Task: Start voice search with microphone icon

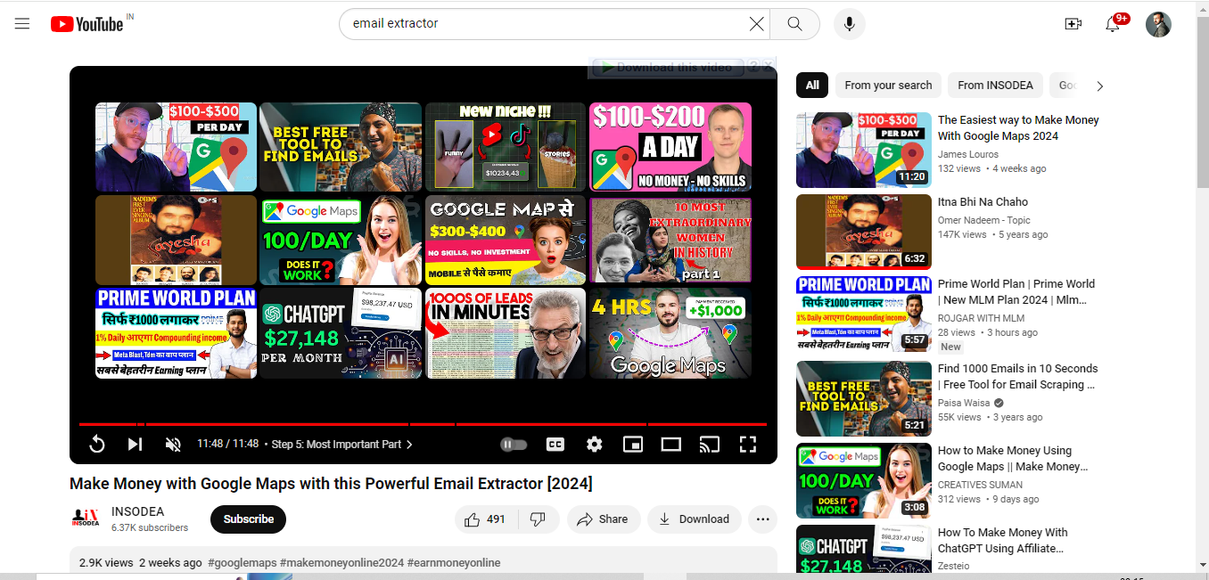Action: tap(849, 24)
